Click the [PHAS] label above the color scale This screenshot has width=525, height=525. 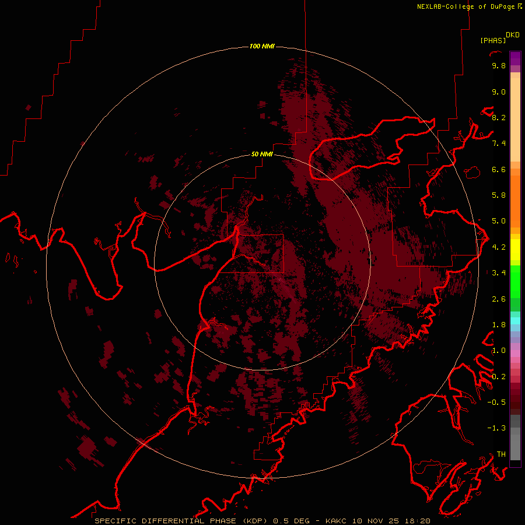[493, 40]
